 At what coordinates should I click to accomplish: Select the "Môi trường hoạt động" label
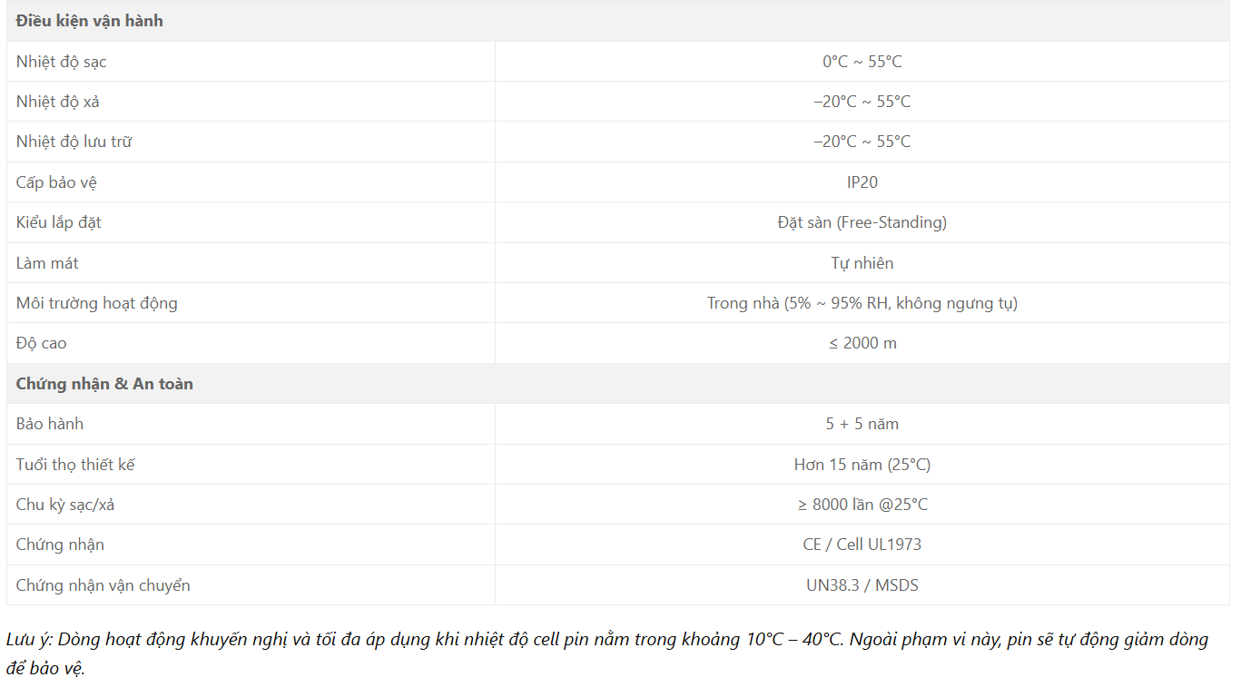[97, 303]
